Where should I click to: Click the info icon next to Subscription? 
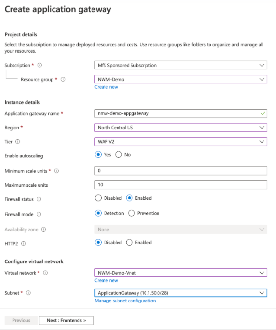(x=39, y=65)
